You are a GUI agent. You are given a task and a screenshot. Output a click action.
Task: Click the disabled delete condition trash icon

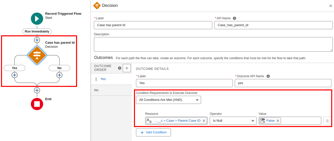click(327, 121)
